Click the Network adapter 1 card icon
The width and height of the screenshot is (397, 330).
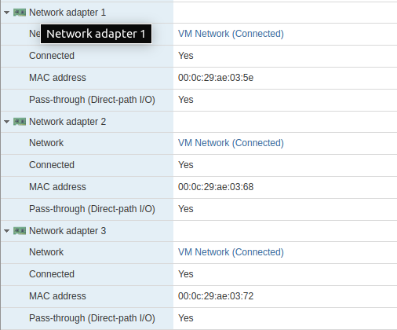pos(20,13)
